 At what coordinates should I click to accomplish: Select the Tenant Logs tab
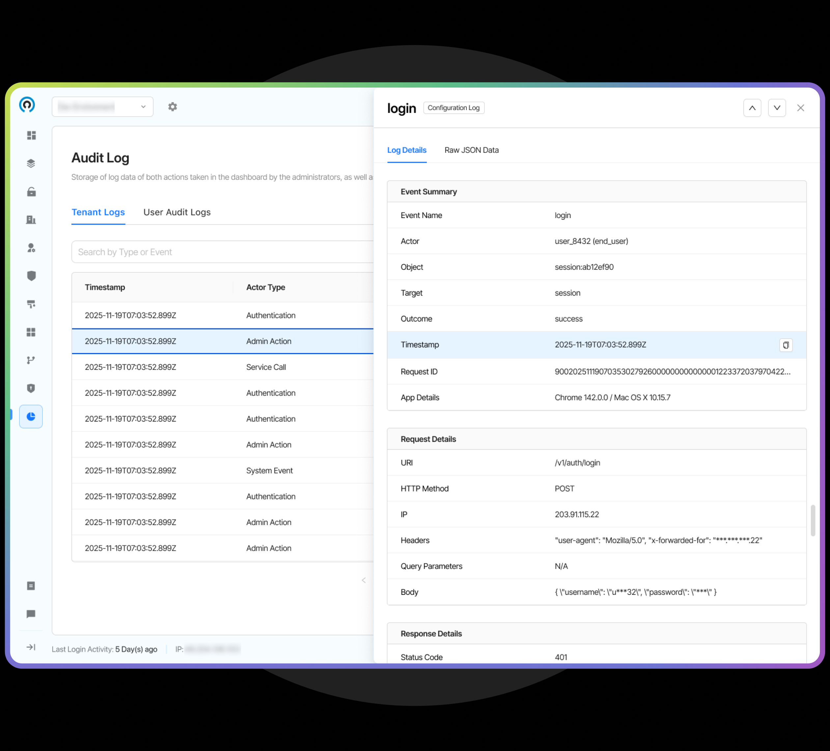pos(98,212)
